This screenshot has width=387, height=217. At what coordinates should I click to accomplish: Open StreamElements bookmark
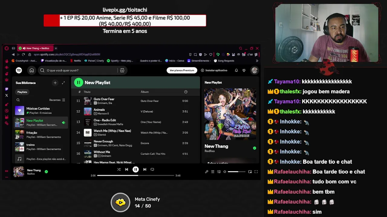198,61
